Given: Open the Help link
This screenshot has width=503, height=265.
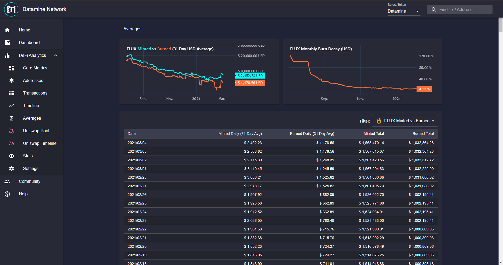Looking at the screenshot, I should click(x=31, y=194).
